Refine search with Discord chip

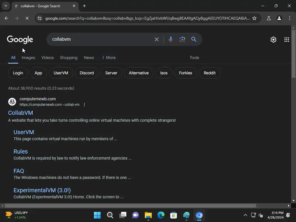coord(87,73)
